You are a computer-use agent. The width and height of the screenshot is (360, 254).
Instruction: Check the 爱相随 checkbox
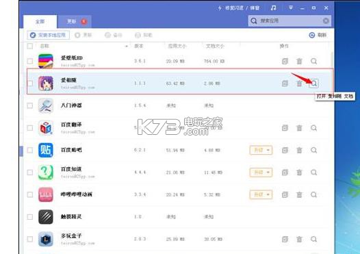tap(30, 84)
